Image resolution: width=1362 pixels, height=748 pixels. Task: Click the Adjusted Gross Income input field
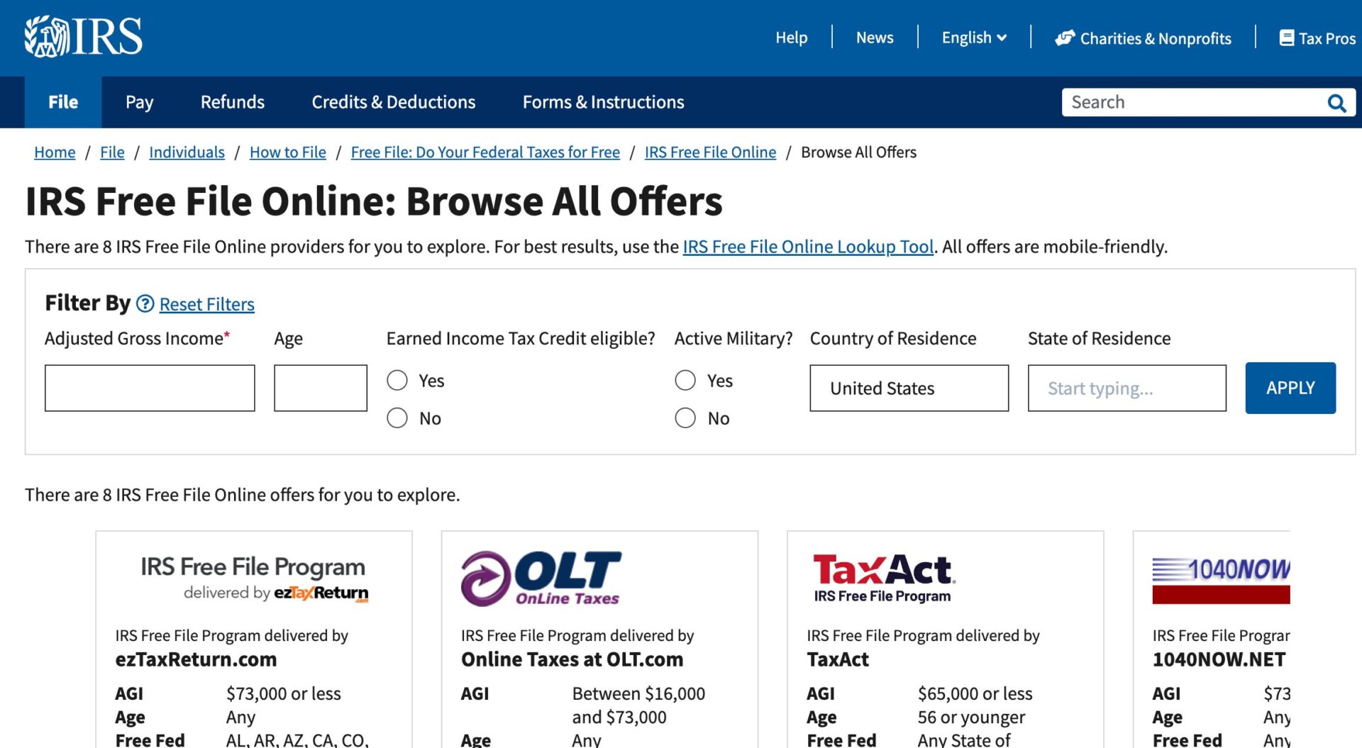pos(150,388)
